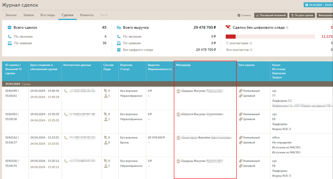The height and width of the screenshot is (179, 333).
Task: Open the Клиенты tab
Action: [x=87, y=15]
